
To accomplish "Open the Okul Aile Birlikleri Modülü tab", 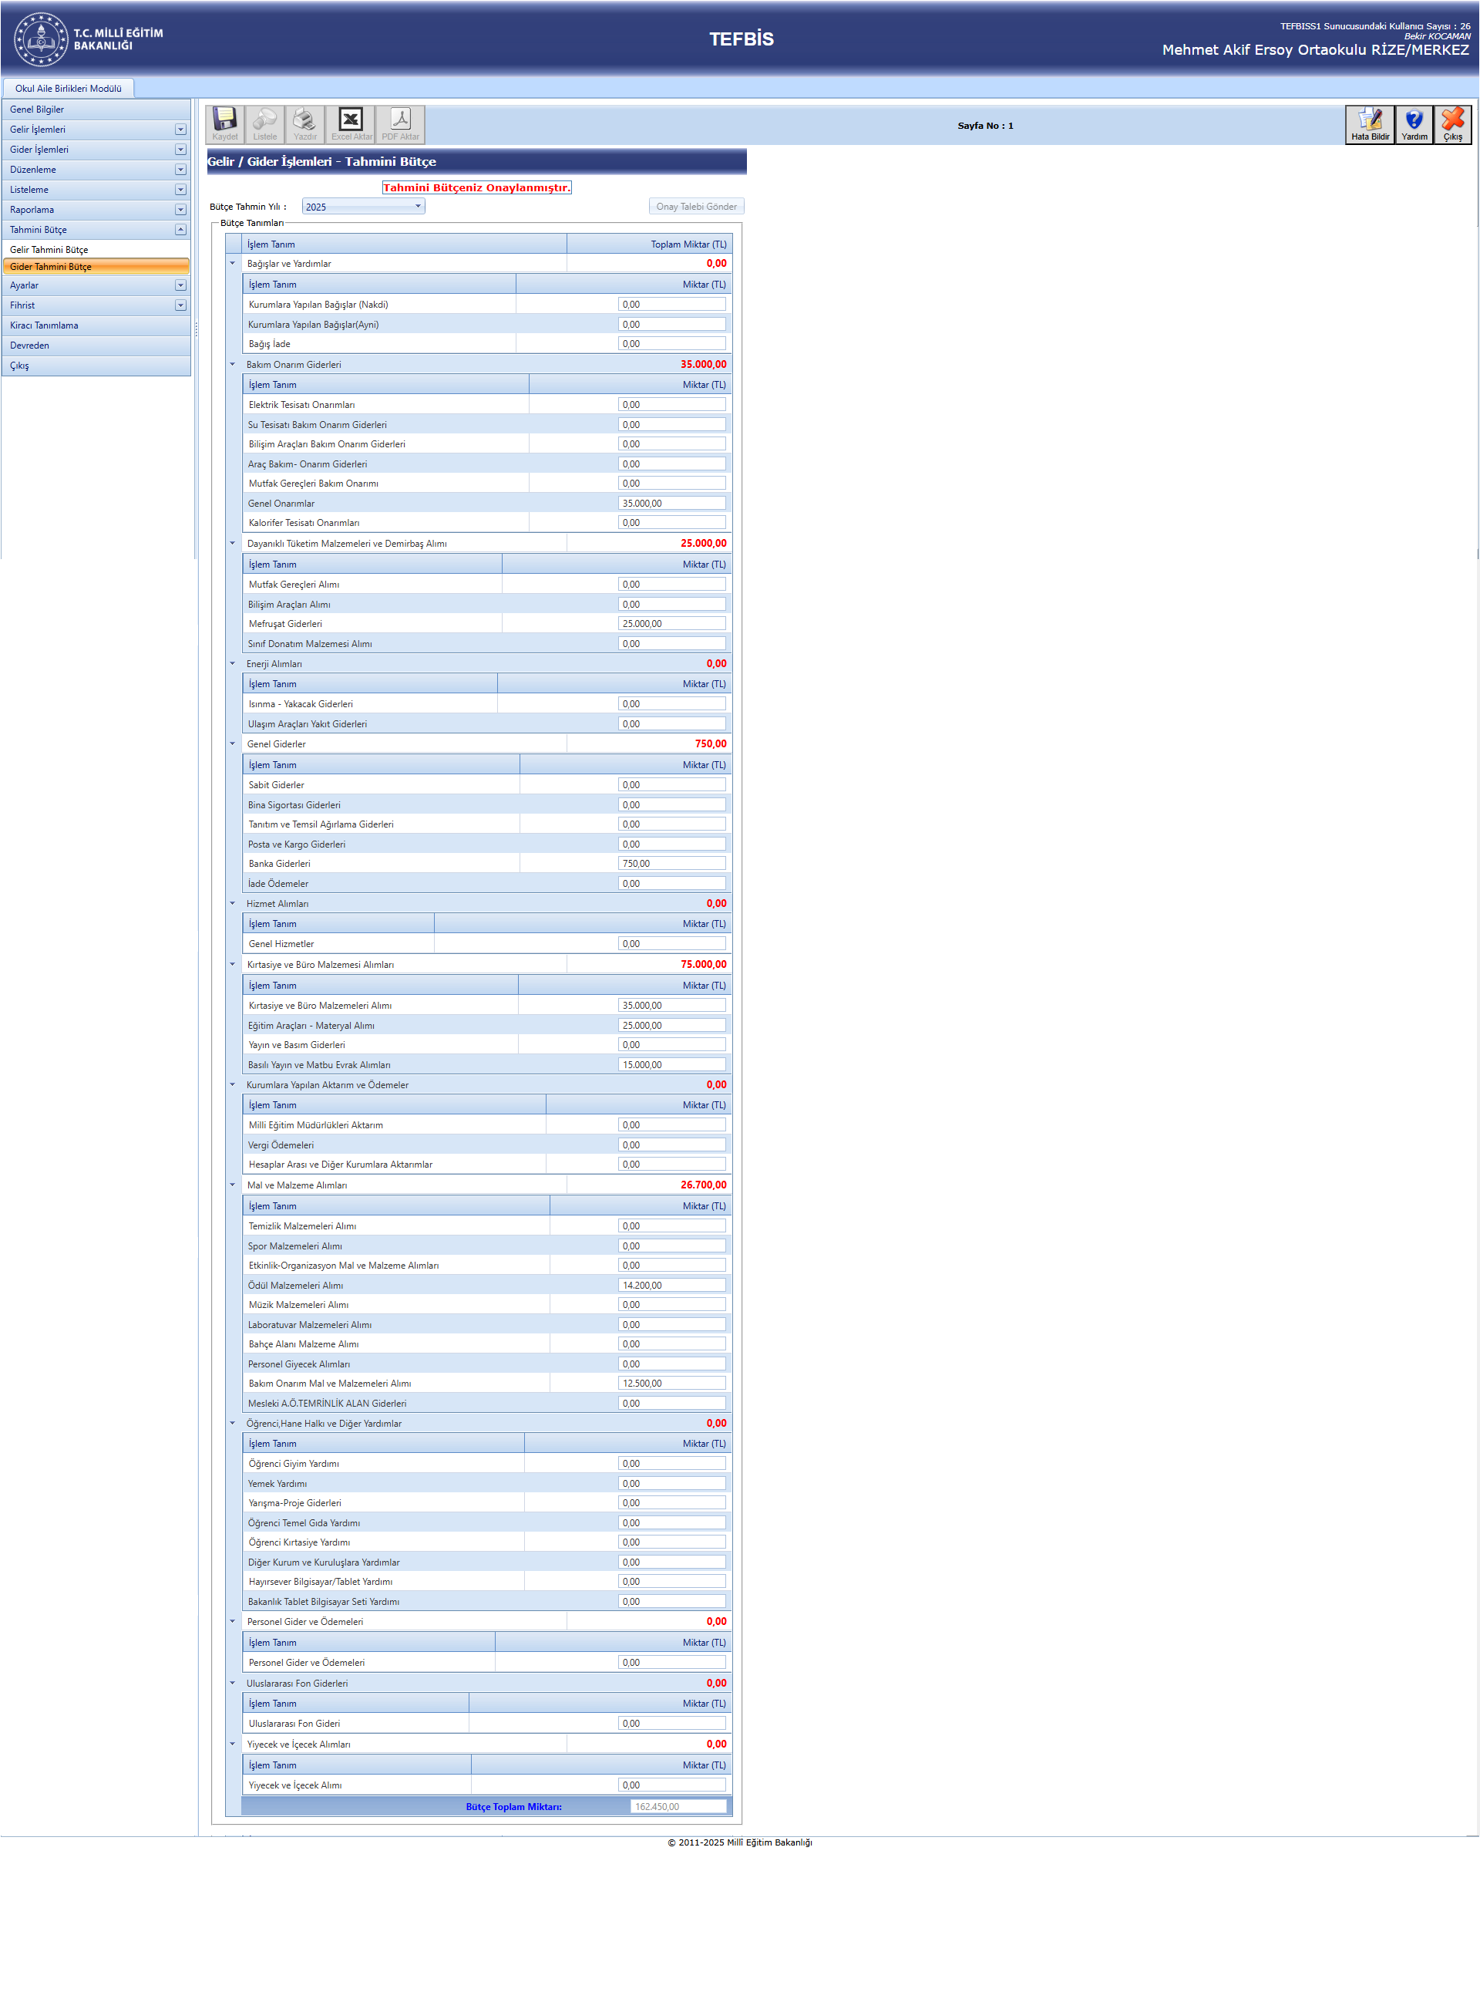I will [x=68, y=89].
